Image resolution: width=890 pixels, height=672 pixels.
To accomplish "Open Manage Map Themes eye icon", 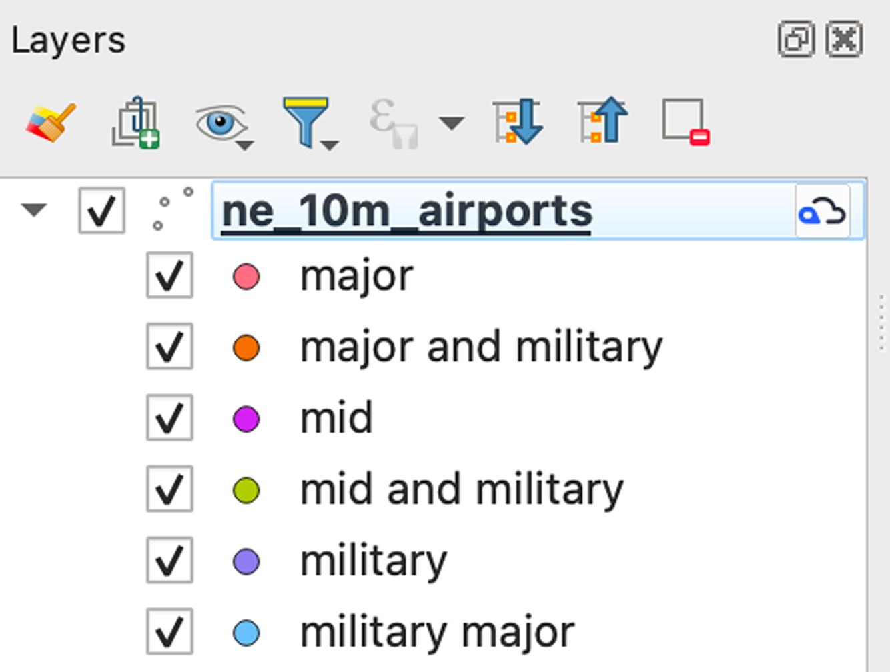I will [221, 123].
